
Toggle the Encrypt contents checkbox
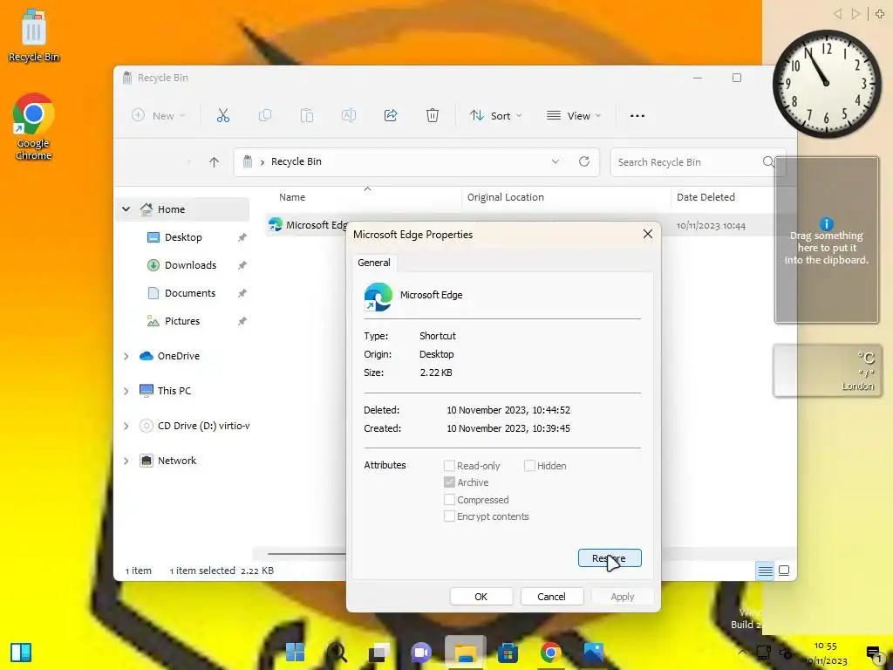point(449,516)
